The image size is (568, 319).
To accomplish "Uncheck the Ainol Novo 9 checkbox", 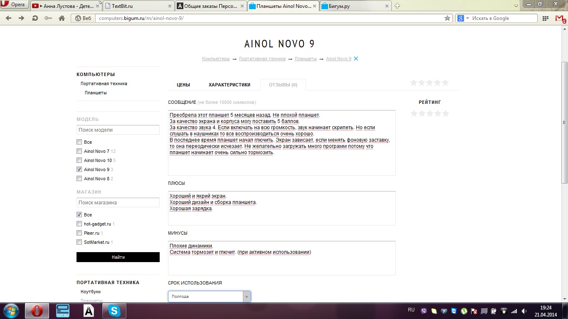I will [x=79, y=169].
